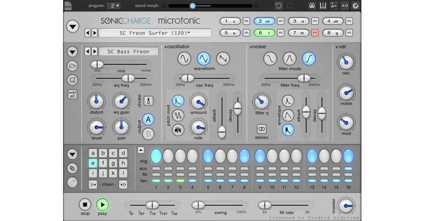Click the chain start icon
Image resolution: width=424 pixels, height=221 pixels.
[x=93, y=184]
